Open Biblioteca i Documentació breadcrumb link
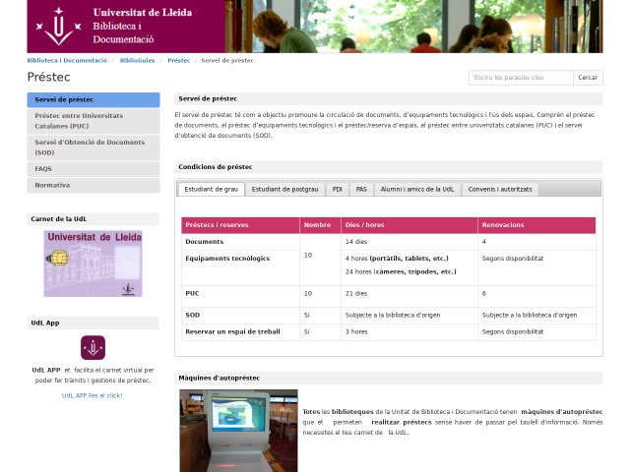This screenshot has width=630, height=472. click(67, 60)
